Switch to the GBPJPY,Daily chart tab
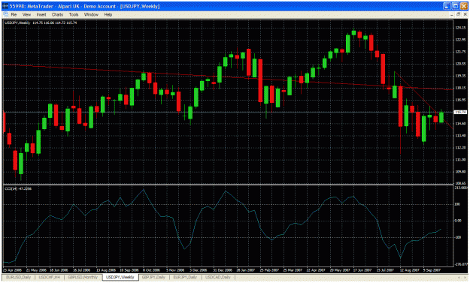The height and width of the screenshot is (283, 470). [x=153, y=277]
